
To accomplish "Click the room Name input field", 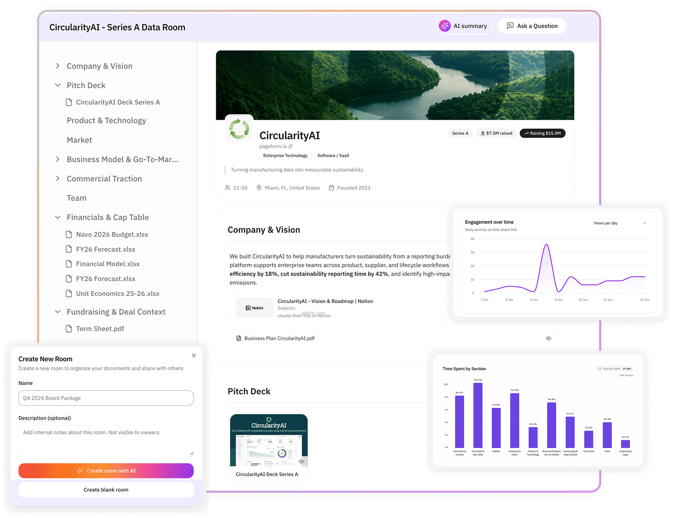I will pyautogui.click(x=106, y=398).
